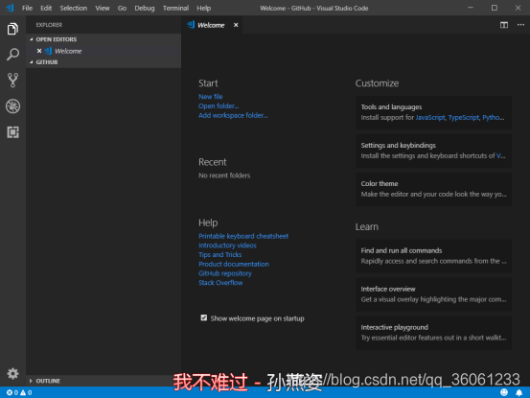
Task: Close the Welcome tab
Action: tap(236, 25)
